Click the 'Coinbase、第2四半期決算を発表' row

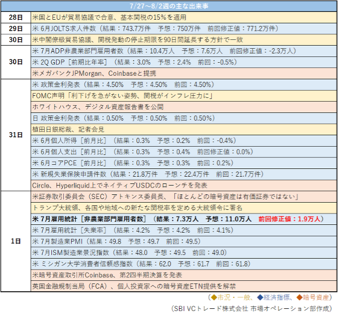pos(184,275)
